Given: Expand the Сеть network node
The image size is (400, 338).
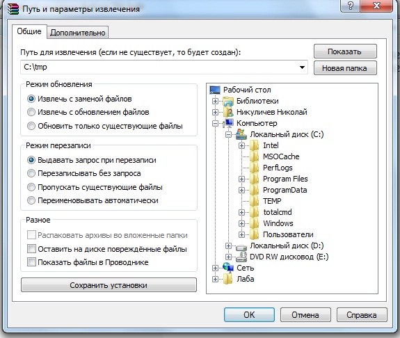Looking at the screenshot, I should click(215, 268).
